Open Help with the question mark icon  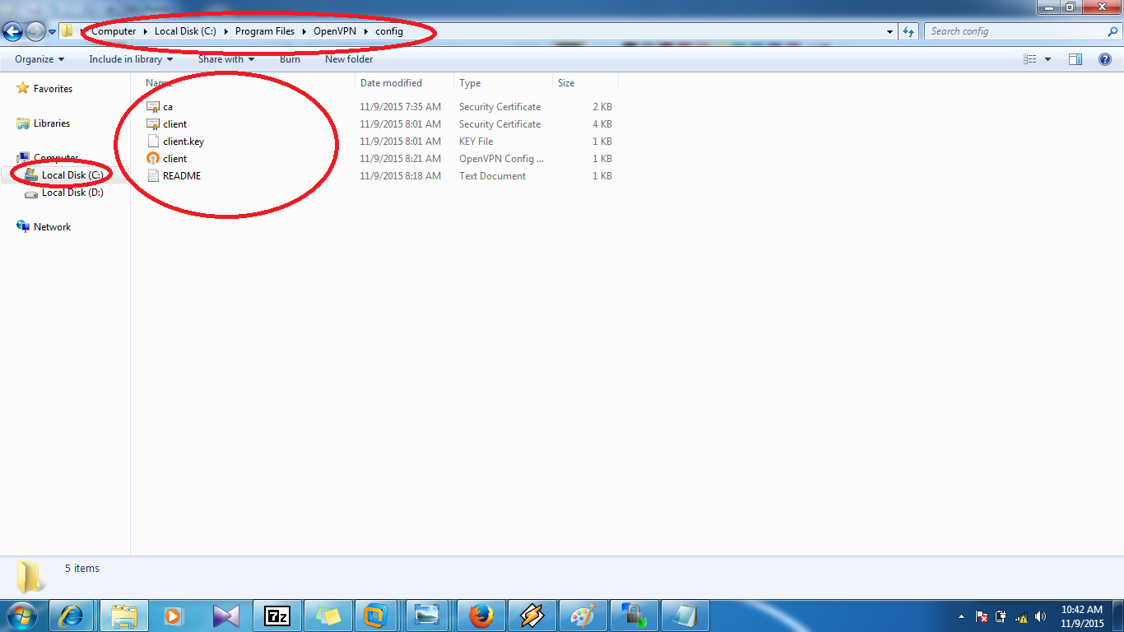coord(1105,59)
